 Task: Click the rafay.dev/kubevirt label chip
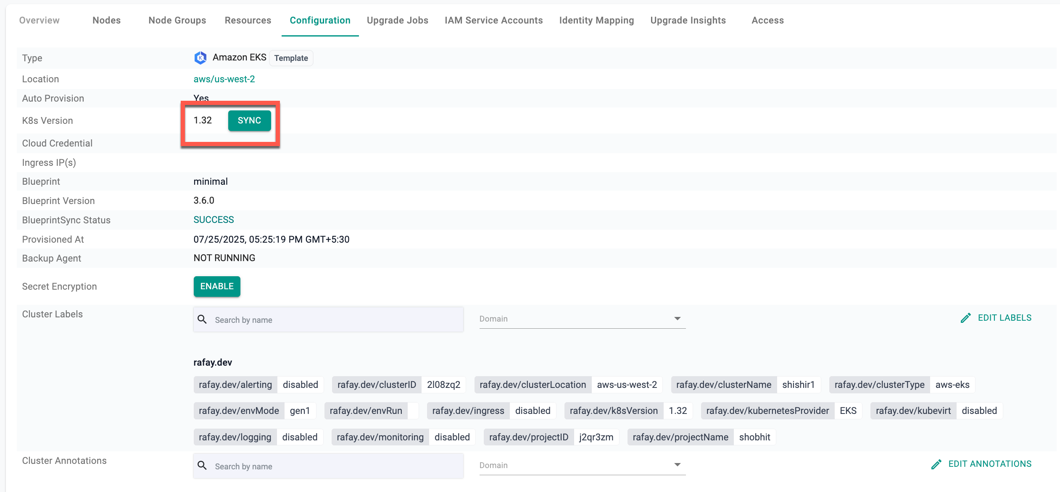[937, 411]
